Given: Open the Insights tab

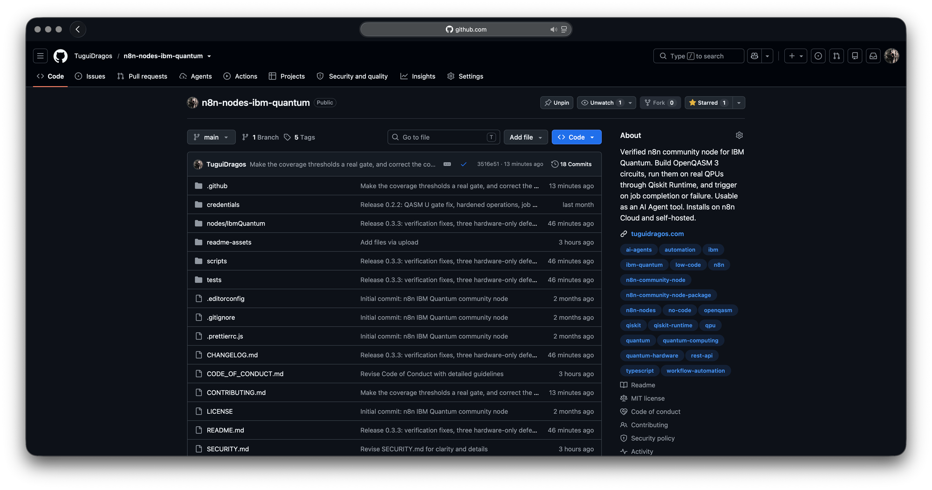Looking at the screenshot, I should point(418,76).
